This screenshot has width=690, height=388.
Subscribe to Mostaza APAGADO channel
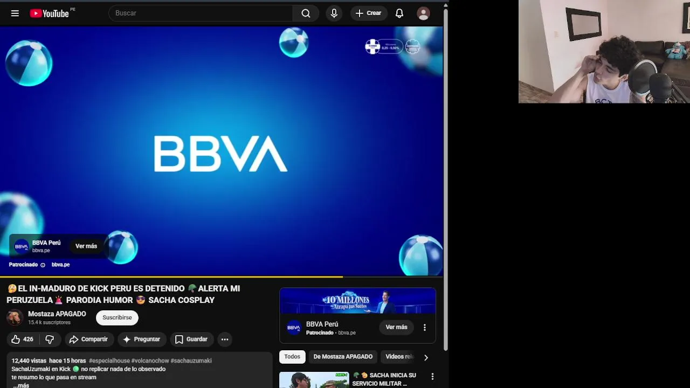(x=117, y=318)
